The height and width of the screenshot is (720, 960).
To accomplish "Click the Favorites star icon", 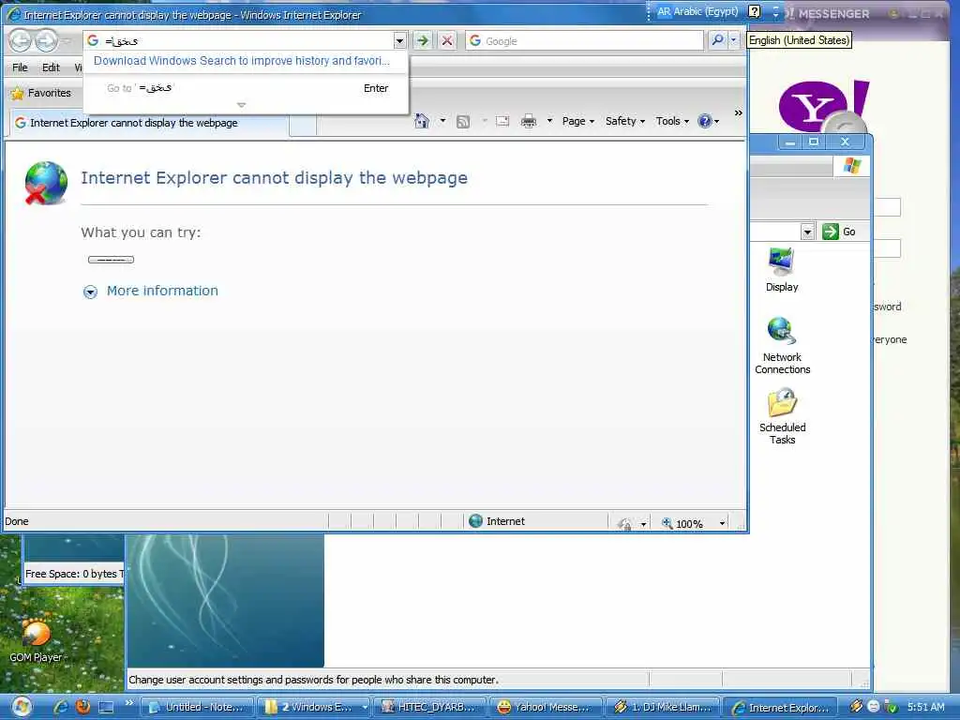I will pos(17,93).
